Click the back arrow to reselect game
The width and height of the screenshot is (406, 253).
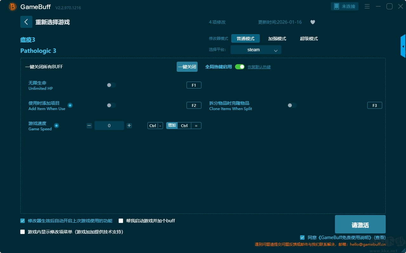coord(26,22)
